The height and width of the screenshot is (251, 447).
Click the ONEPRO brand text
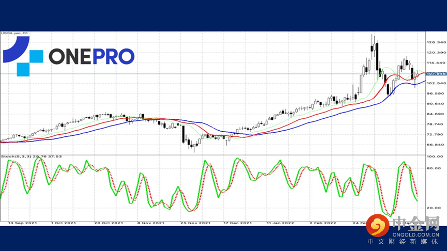91,56
